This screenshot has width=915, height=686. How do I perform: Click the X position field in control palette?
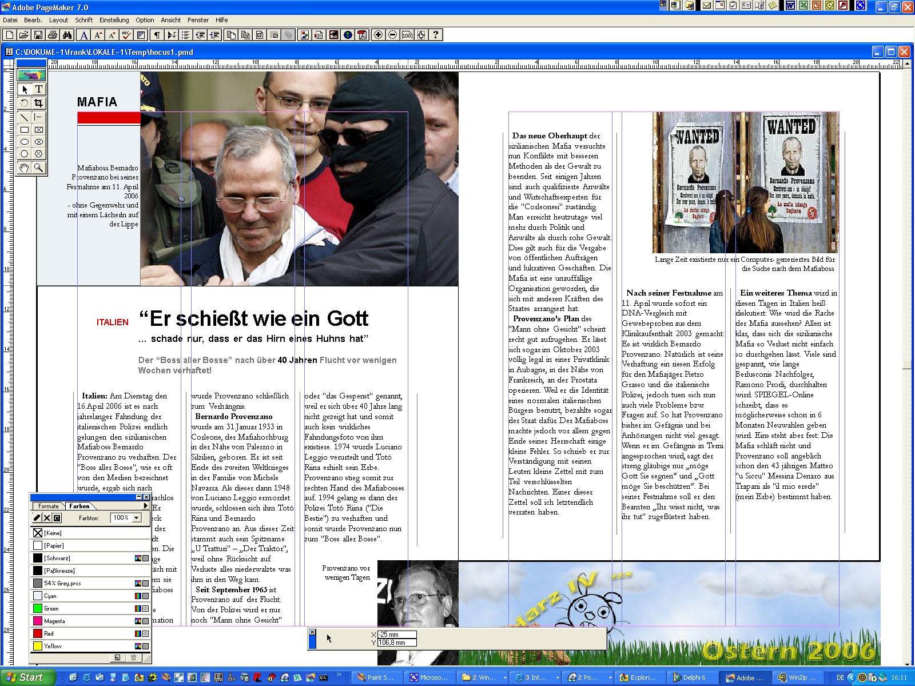(397, 635)
